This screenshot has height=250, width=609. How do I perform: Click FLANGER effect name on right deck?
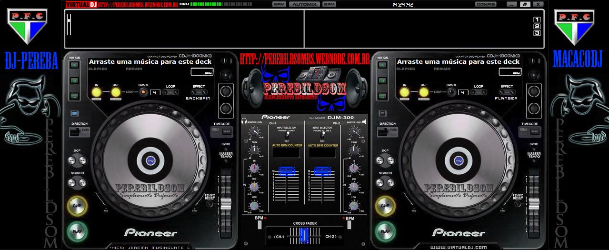pos(506,98)
